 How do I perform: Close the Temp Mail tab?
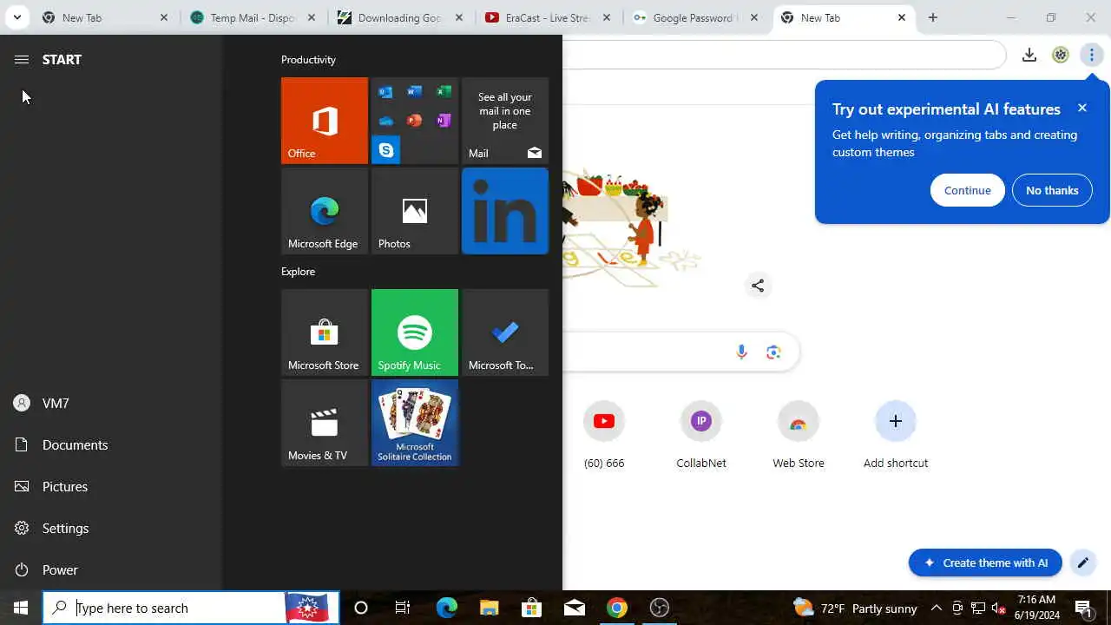[312, 17]
